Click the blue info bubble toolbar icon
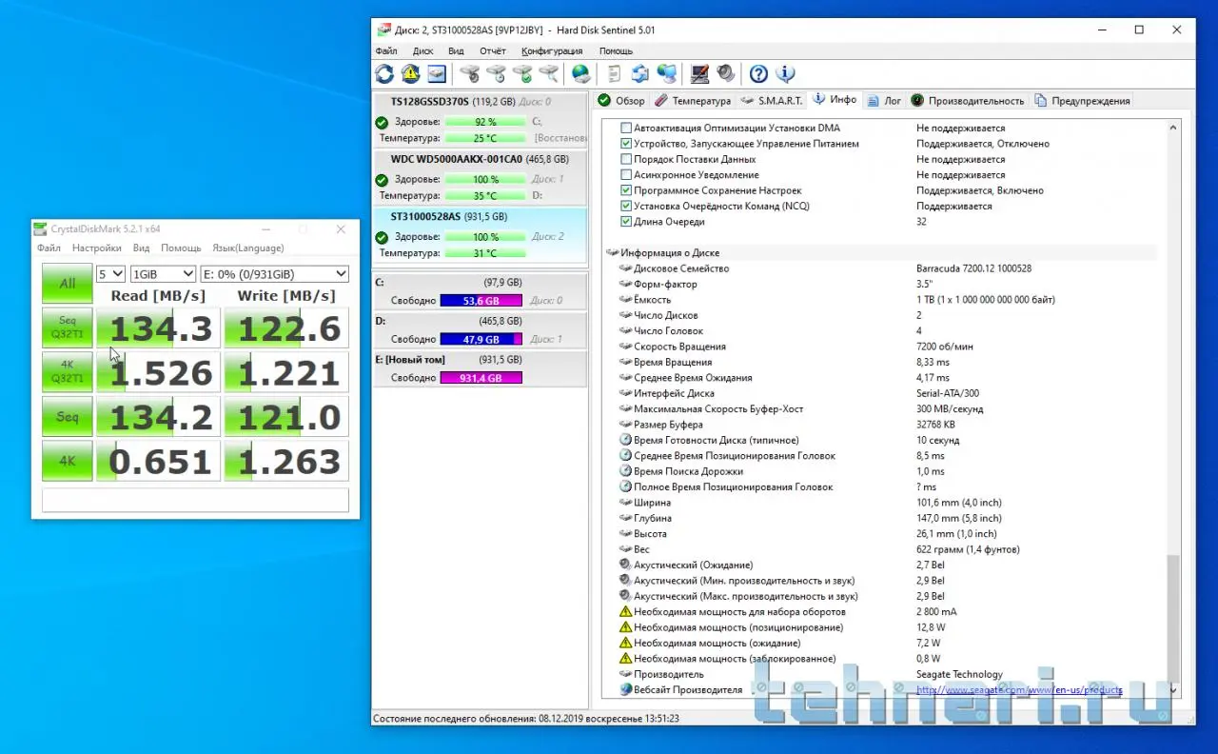The image size is (1218, 754). click(785, 73)
